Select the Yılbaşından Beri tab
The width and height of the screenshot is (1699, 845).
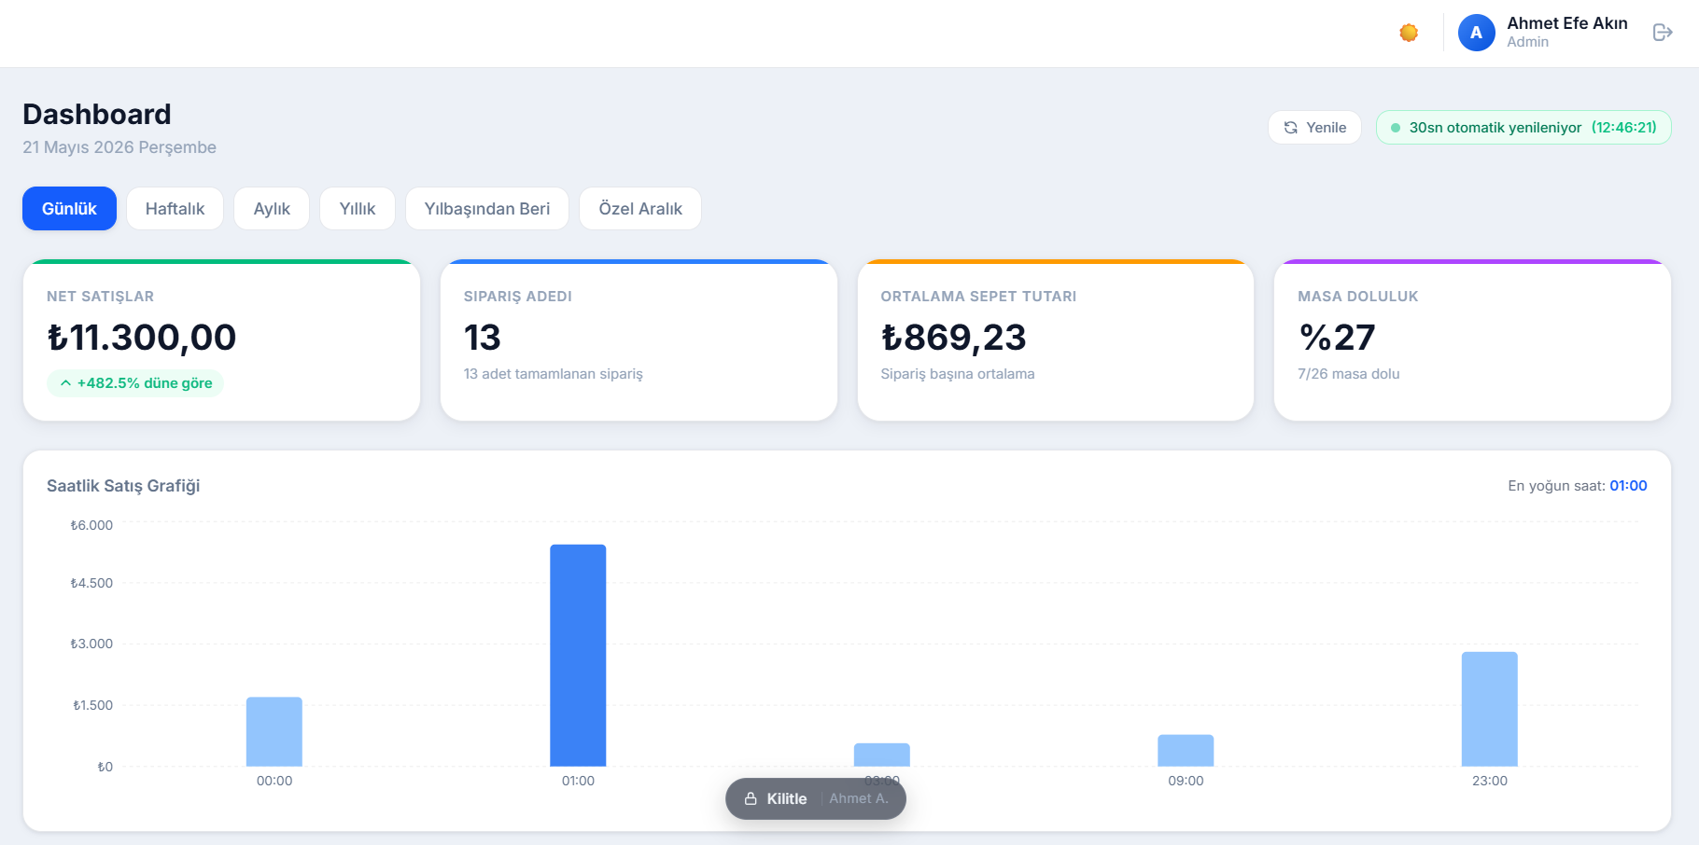tap(487, 208)
